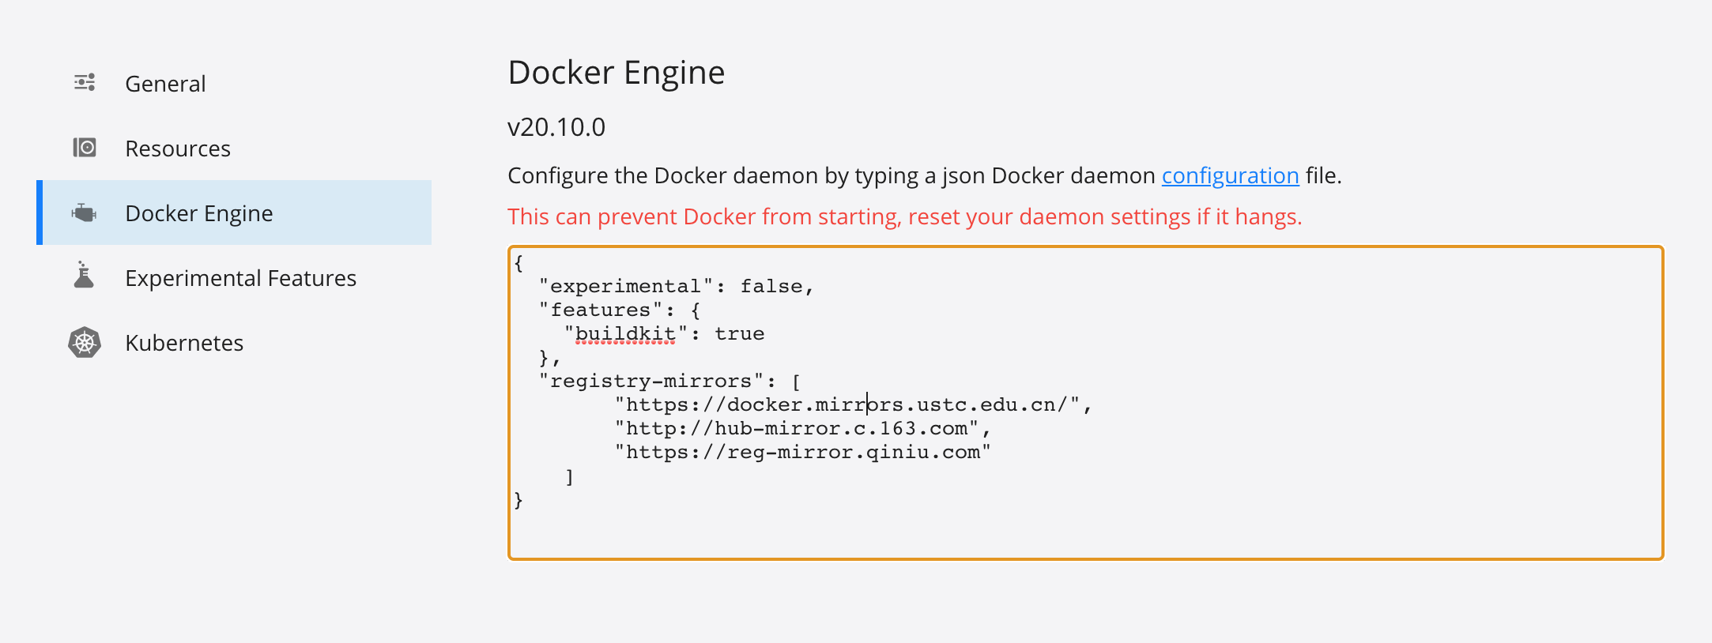Image resolution: width=1712 pixels, height=643 pixels.
Task: Click the reg-mirror.qiniu.com URL line
Action: [802, 453]
